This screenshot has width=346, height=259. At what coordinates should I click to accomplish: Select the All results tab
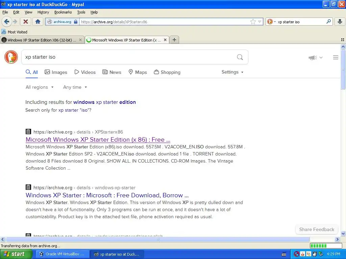[32, 72]
